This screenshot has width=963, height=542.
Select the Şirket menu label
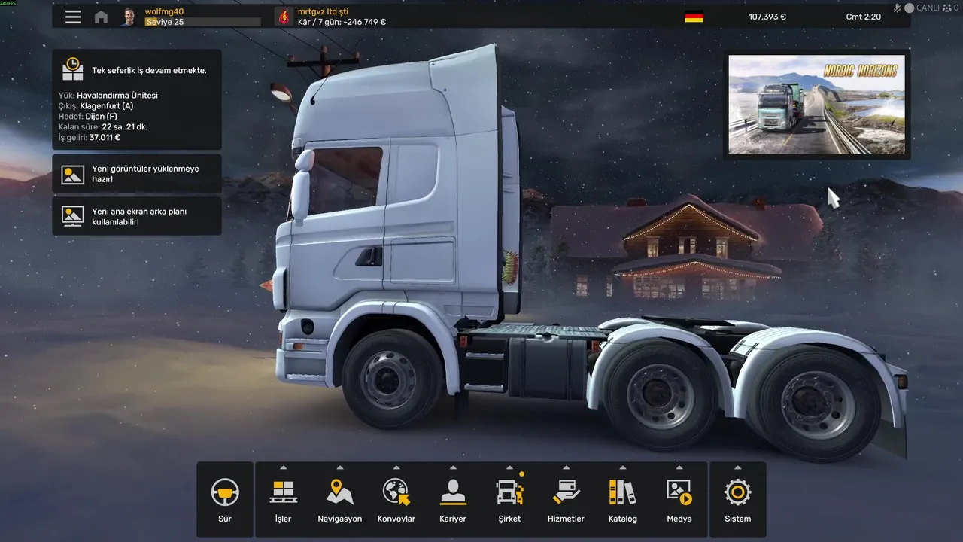[x=509, y=519]
